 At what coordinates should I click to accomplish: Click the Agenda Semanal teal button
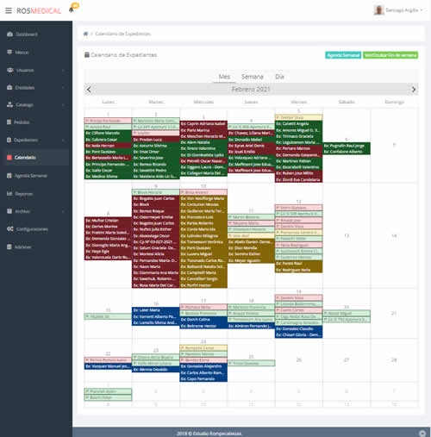pos(343,55)
